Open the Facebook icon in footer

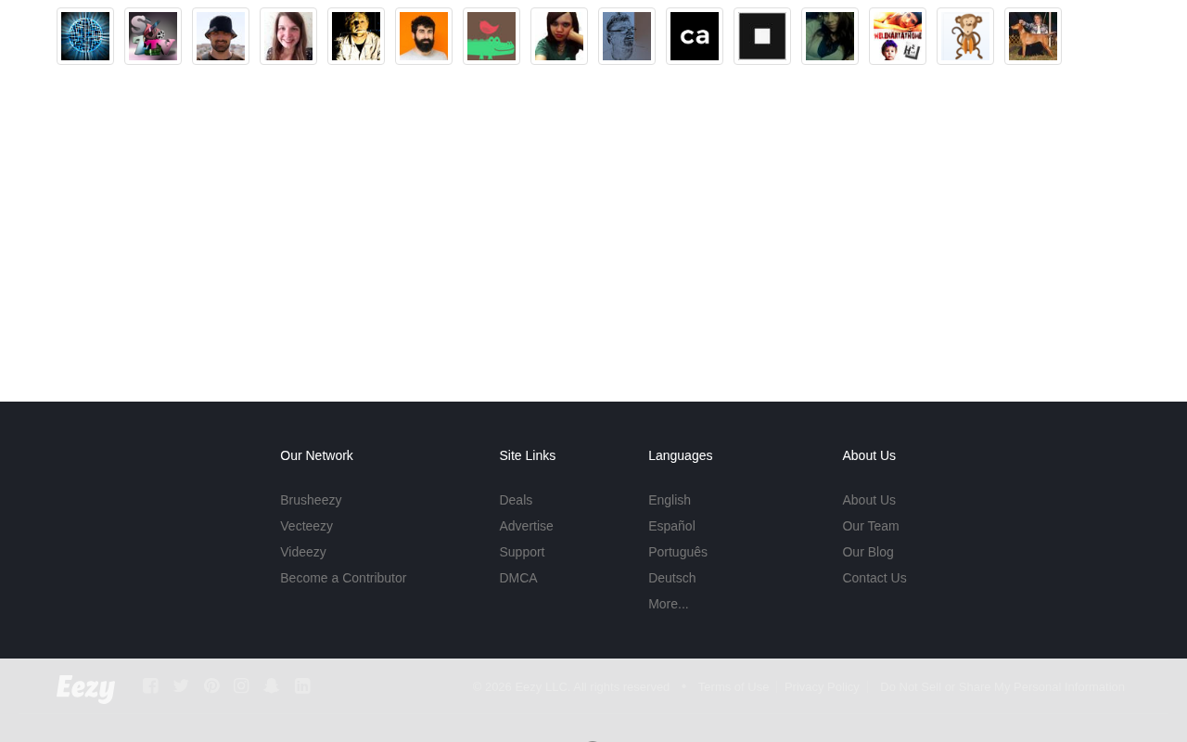point(150,685)
